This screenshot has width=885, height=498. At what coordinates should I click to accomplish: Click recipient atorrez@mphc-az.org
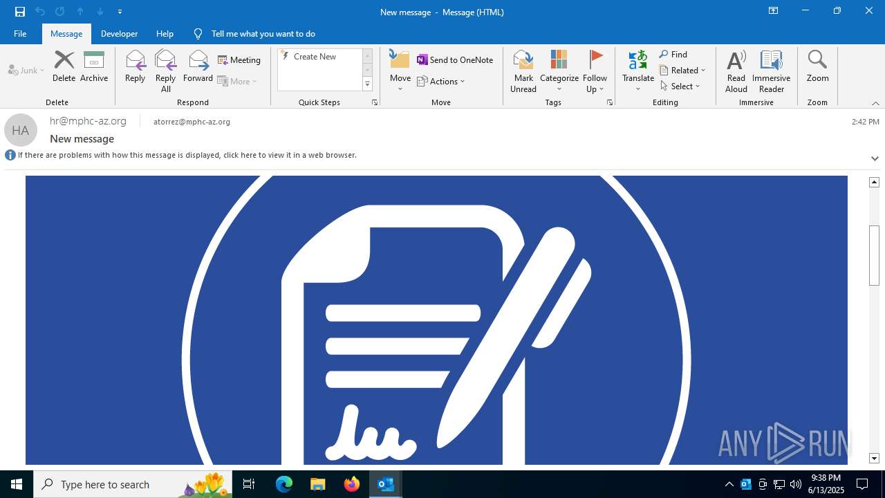[x=192, y=122]
